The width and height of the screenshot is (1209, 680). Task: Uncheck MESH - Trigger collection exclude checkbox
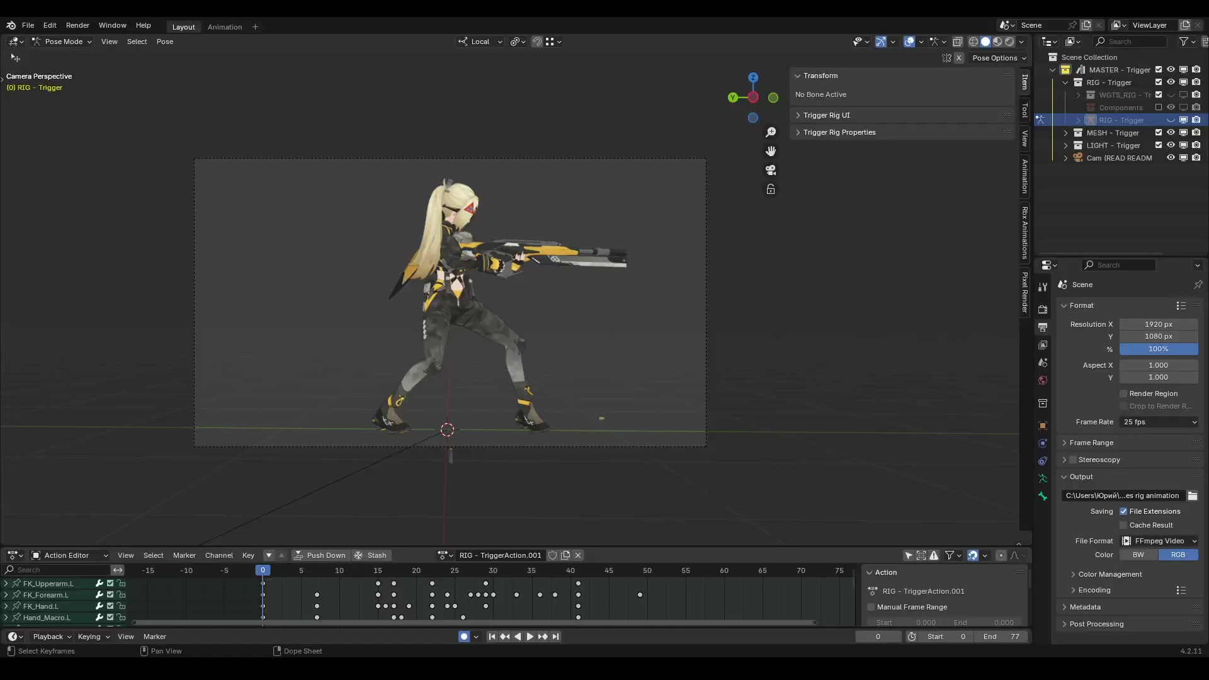[1158, 133]
